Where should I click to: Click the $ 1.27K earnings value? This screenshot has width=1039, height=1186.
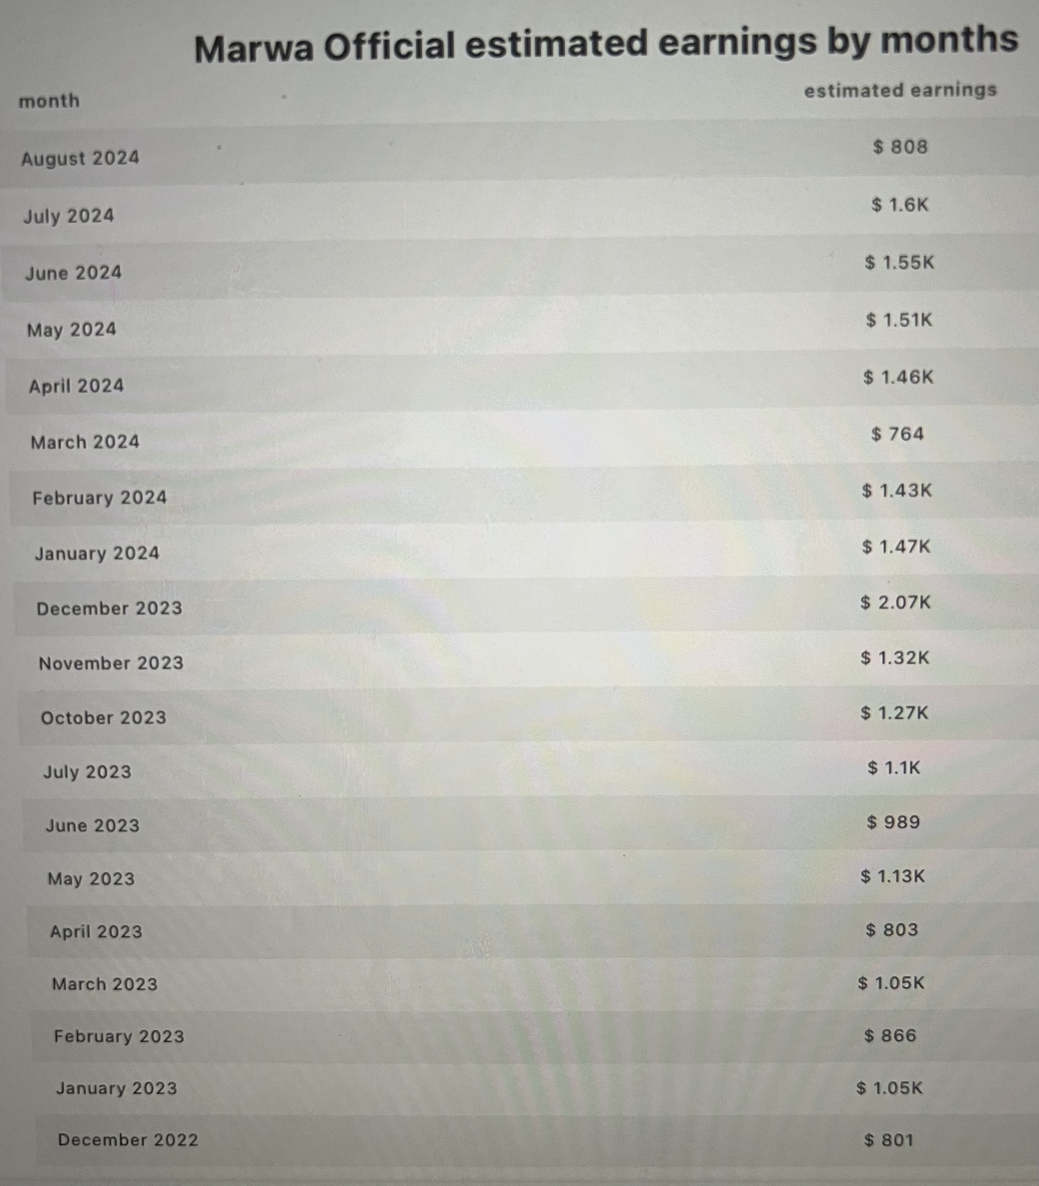pos(894,712)
